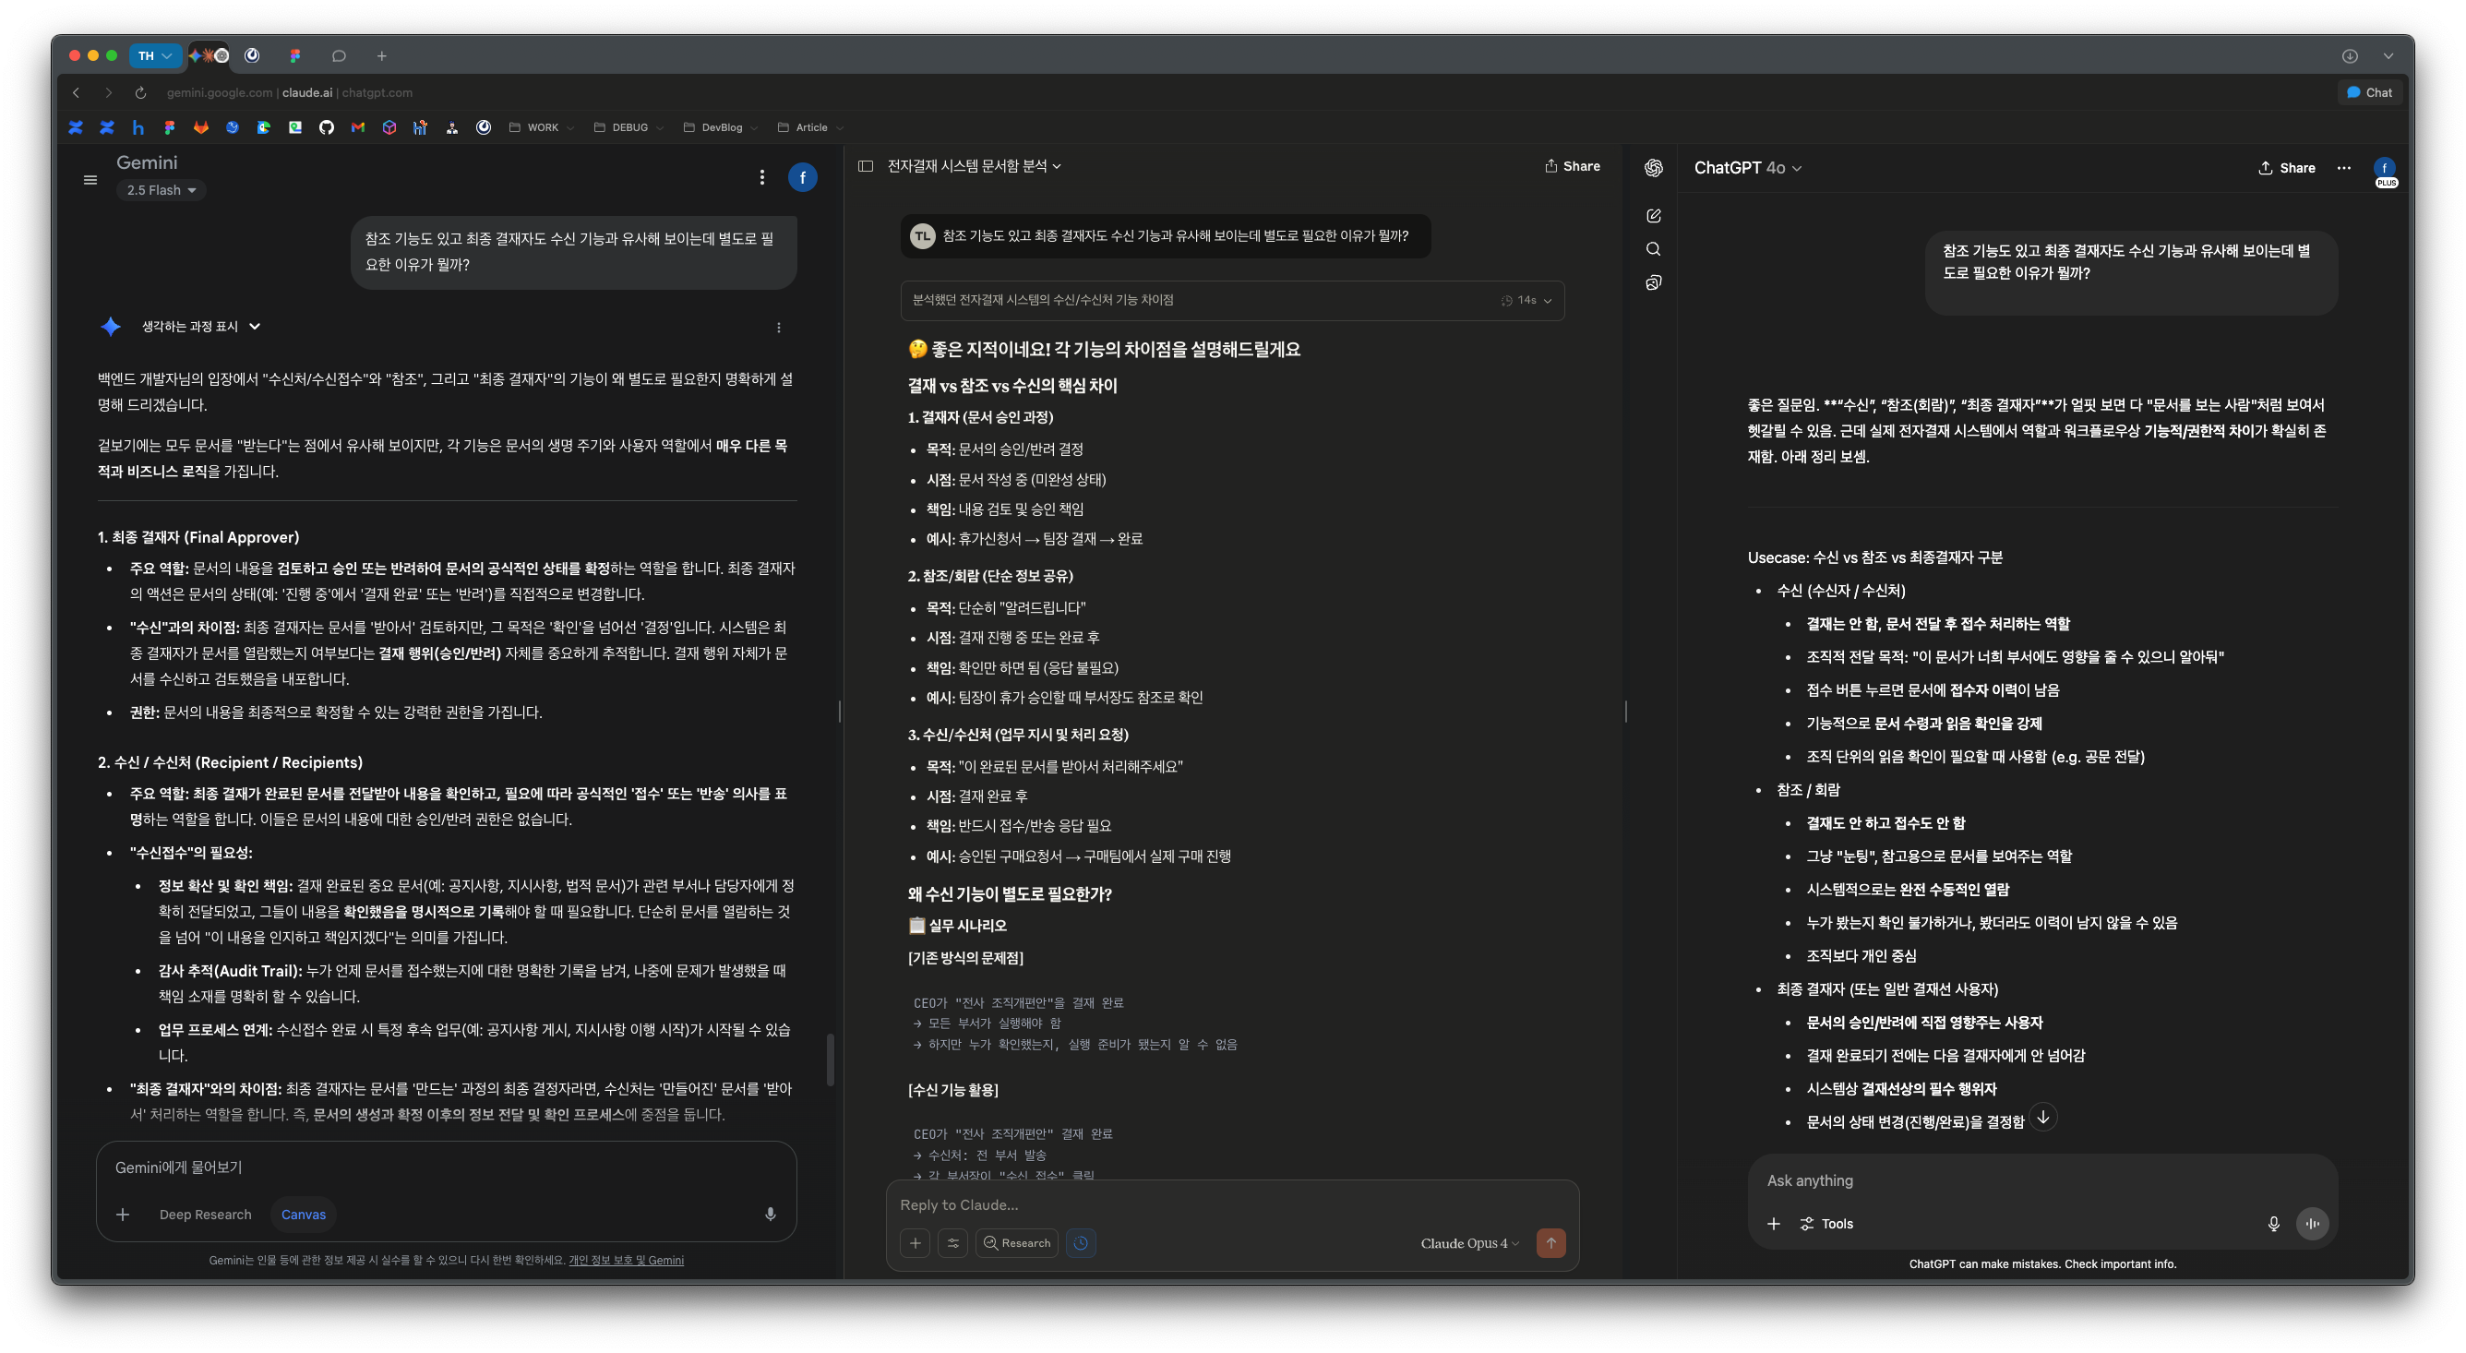Open the DevBlog bookmarks folder
This screenshot has height=1353, width=2466.
721,127
